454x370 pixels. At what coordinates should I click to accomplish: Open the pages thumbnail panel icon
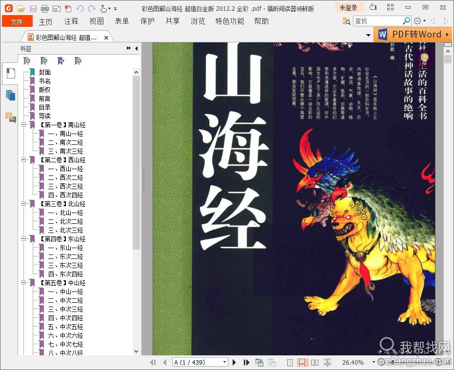tap(11, 95)
